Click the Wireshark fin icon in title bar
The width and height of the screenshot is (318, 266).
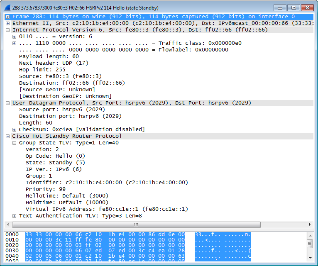(7, 8)
